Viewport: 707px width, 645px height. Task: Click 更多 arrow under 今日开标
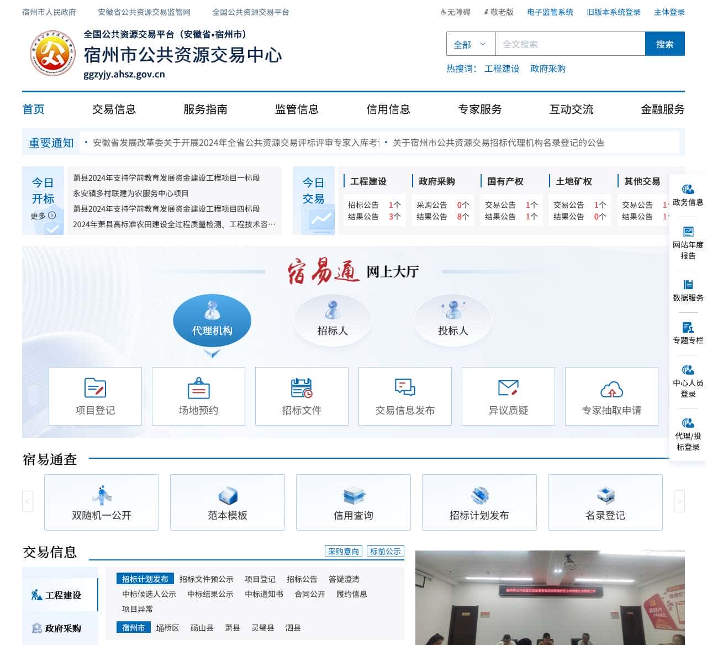click(x=43, y=216)
